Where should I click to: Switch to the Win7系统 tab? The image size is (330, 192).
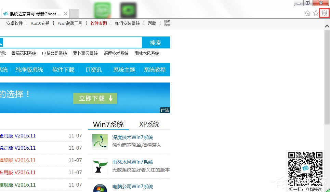pos(108,124)
